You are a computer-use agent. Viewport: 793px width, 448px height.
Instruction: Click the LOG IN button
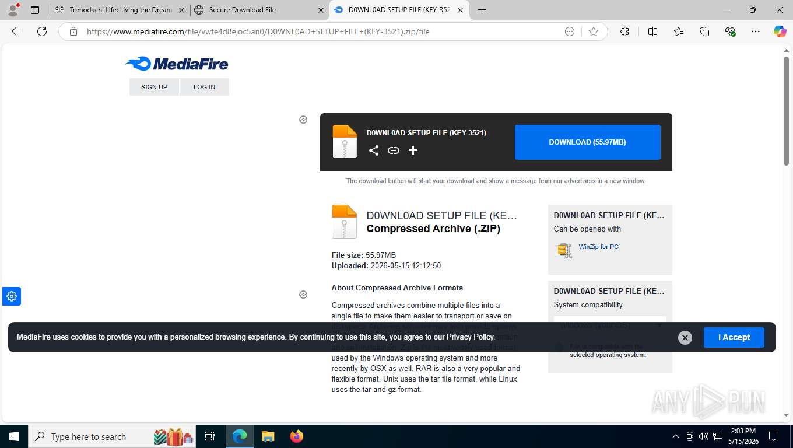pos(204,87)
